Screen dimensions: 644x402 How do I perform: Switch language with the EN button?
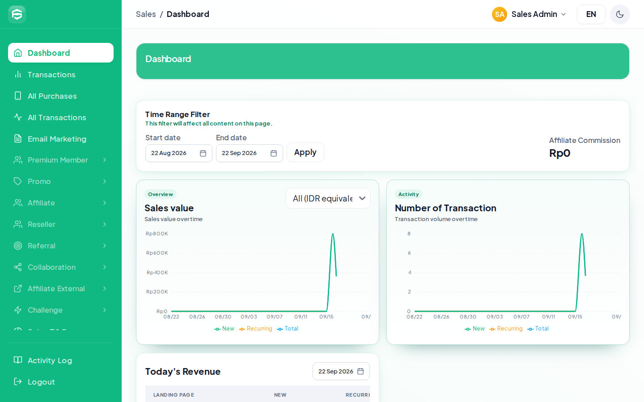pos(591,14)
